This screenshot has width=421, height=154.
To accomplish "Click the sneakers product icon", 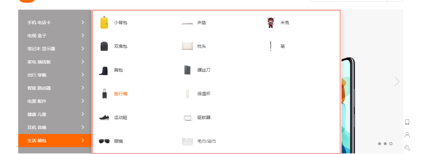I will (x=104, y=117).
